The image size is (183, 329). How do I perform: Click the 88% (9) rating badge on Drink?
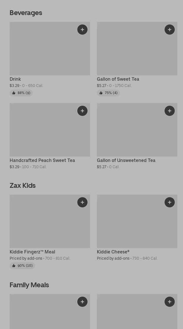(x=21, y=93)
